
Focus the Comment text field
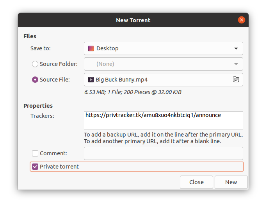click(x=163, y=153)
